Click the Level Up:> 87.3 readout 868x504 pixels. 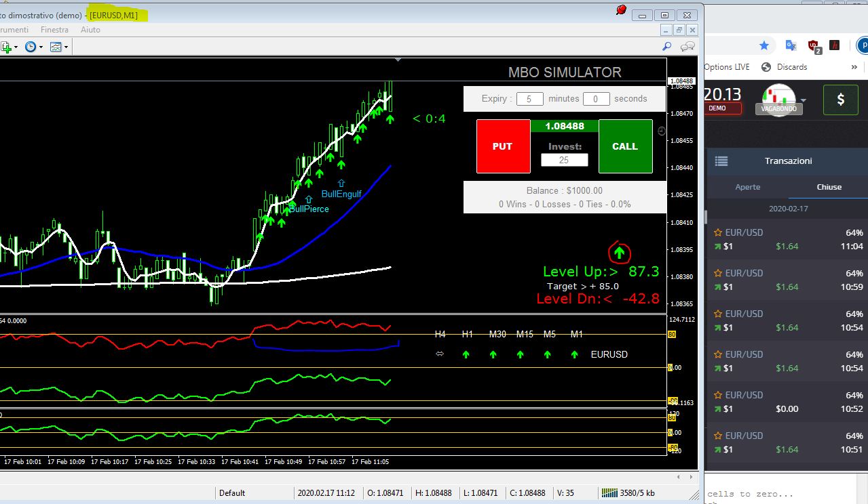(x=601, y=272)
